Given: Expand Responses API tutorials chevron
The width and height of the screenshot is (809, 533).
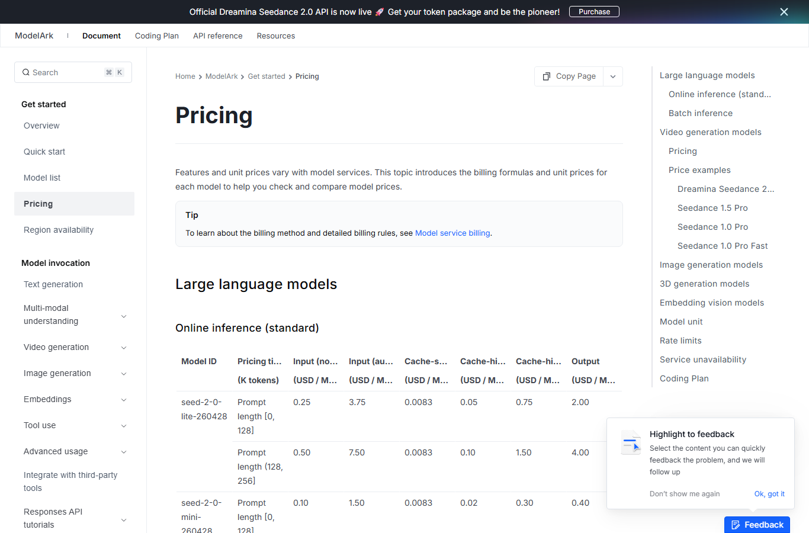Looking at the screenshot, I should (124, 520).
